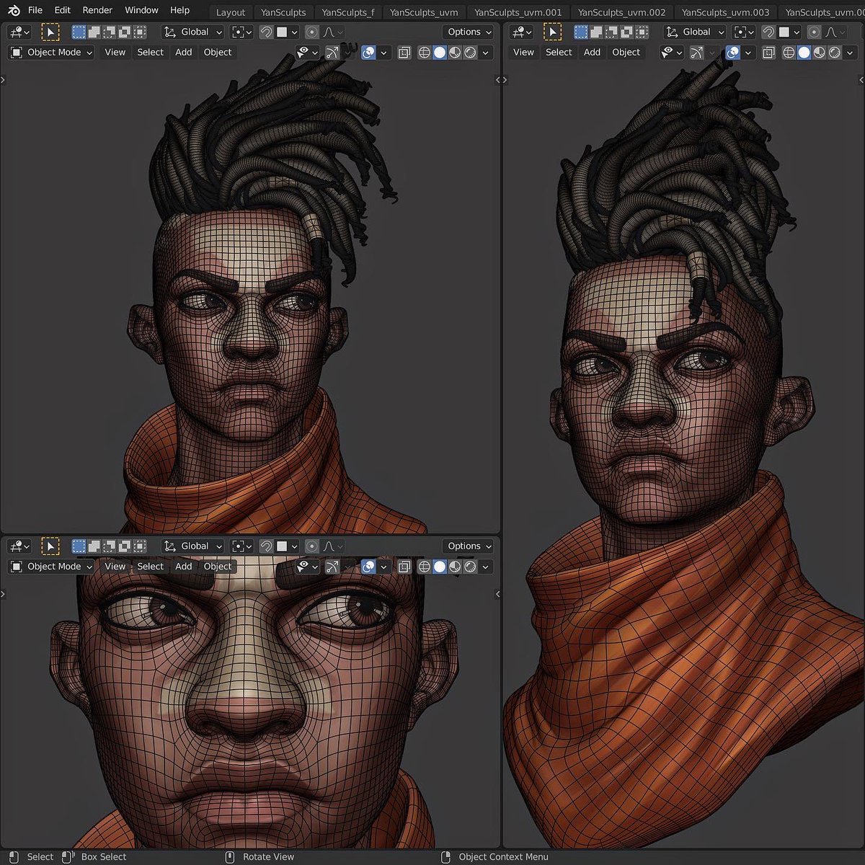This screenshot has height=865, width=865.
Task: Toggle the viewport gizmos in the bottom-left viewport
Action: [x=332, y=567]
